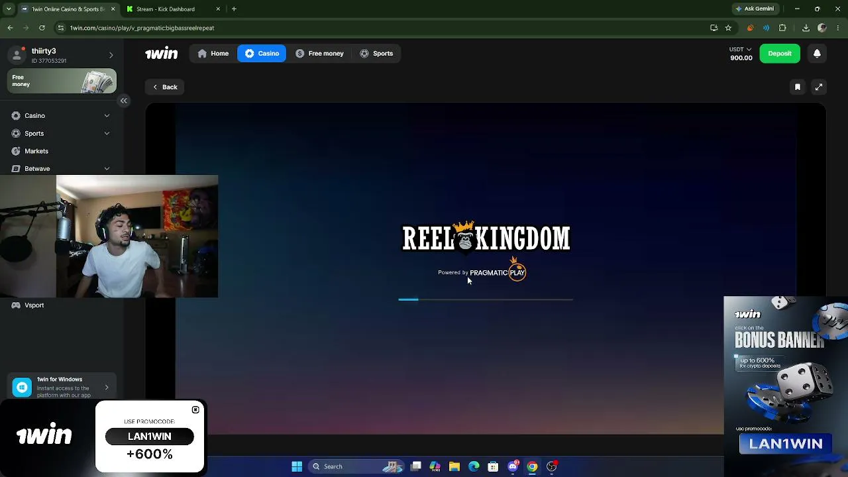Expand the Sports sidebar section
The width and height of the screenshot is (848, 477).
tap(107, 134)
